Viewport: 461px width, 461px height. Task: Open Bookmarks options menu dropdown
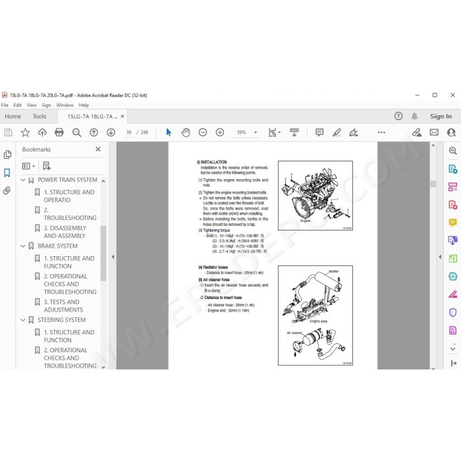28,166
